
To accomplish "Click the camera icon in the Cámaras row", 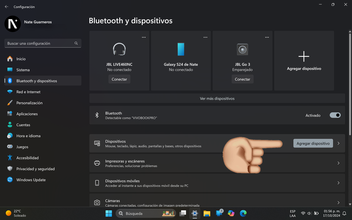I will (97, 202).
